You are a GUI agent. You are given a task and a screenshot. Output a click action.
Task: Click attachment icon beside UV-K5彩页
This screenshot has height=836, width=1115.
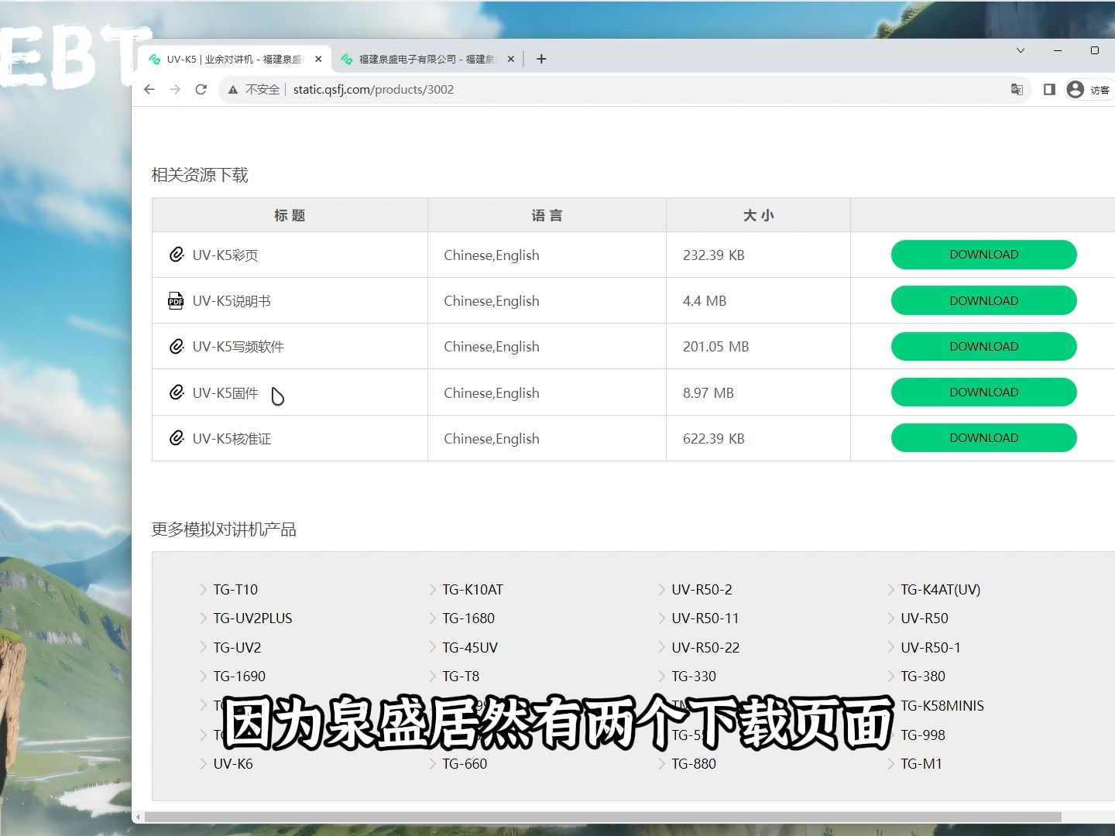177,255
